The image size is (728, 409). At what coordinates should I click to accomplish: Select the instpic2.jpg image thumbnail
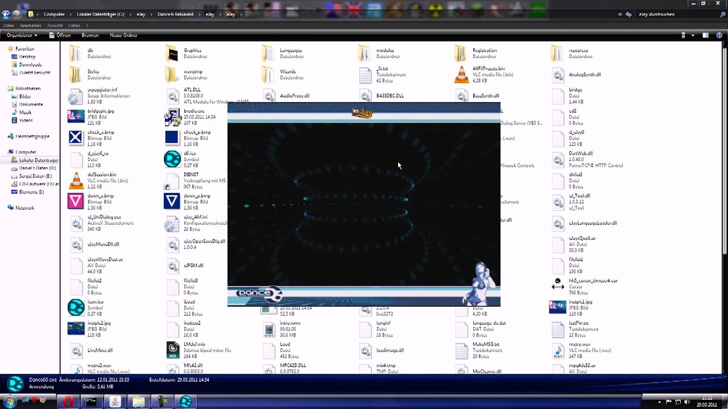coord(75,328)
